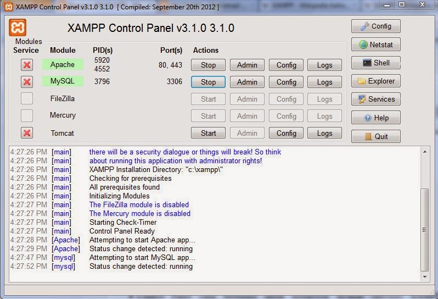Open the Help button
This screenshot has width=438, height=299.
pos(376,118)
